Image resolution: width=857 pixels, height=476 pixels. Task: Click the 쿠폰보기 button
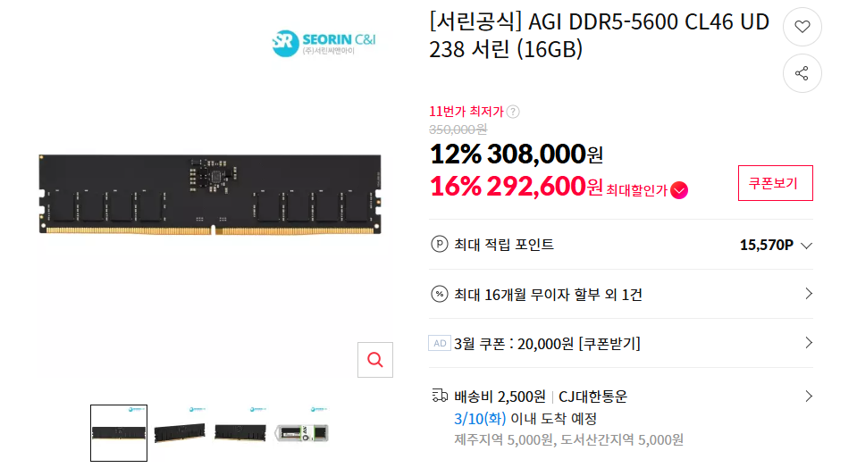coord(775,183)
